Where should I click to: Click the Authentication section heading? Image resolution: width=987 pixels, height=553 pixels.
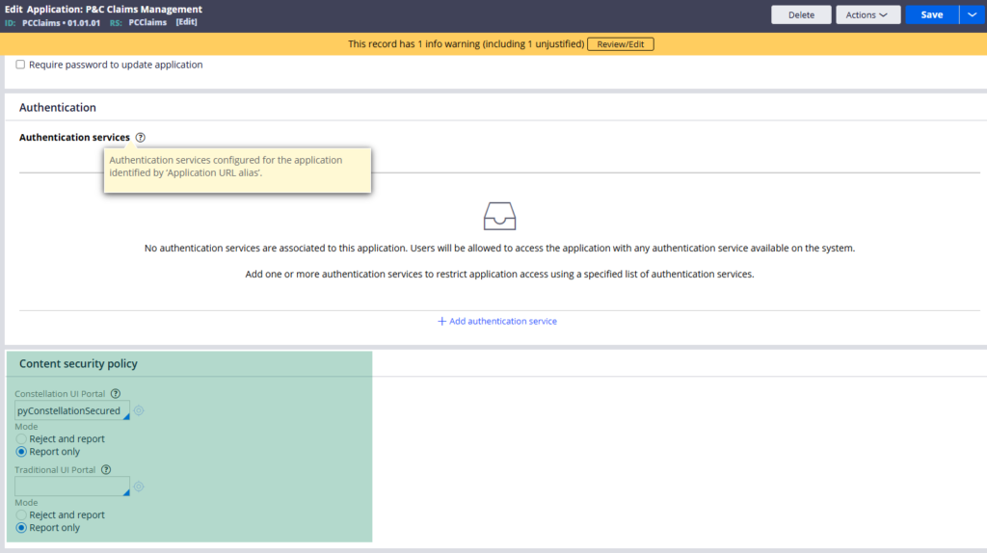tap(58, 108)
